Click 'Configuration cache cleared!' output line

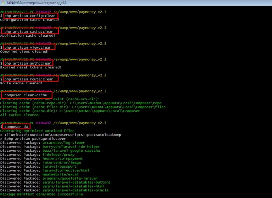pyautogui.click(x=29, y=20)
